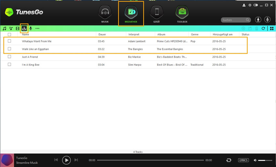
Task: Sort by Hinzugefügt am column header
Action: point(222,35)
